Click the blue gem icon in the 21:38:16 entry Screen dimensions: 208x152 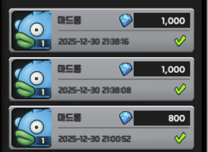tap(126, 20)
